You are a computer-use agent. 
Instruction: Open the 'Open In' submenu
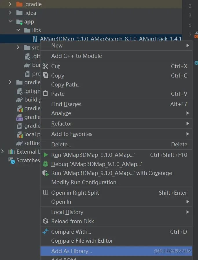coord(116,202)
